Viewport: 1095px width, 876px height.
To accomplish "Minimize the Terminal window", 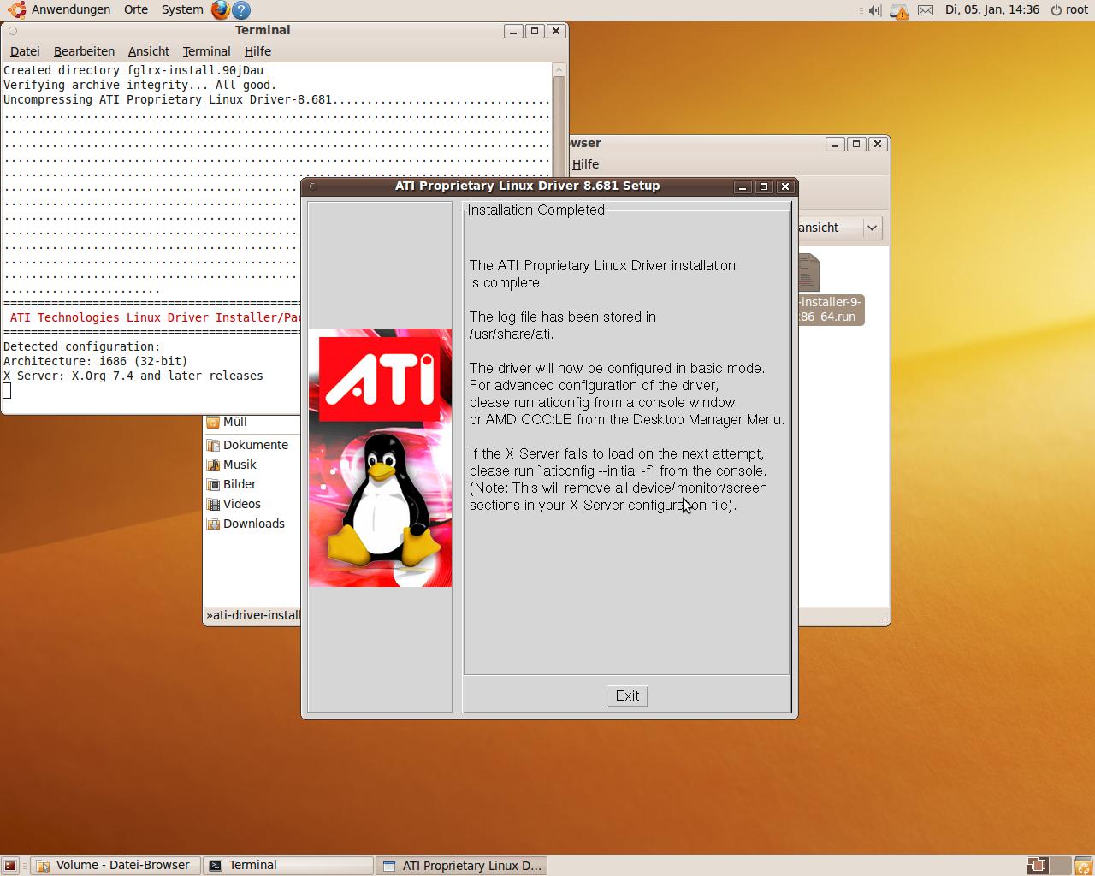I will (513, 31).
